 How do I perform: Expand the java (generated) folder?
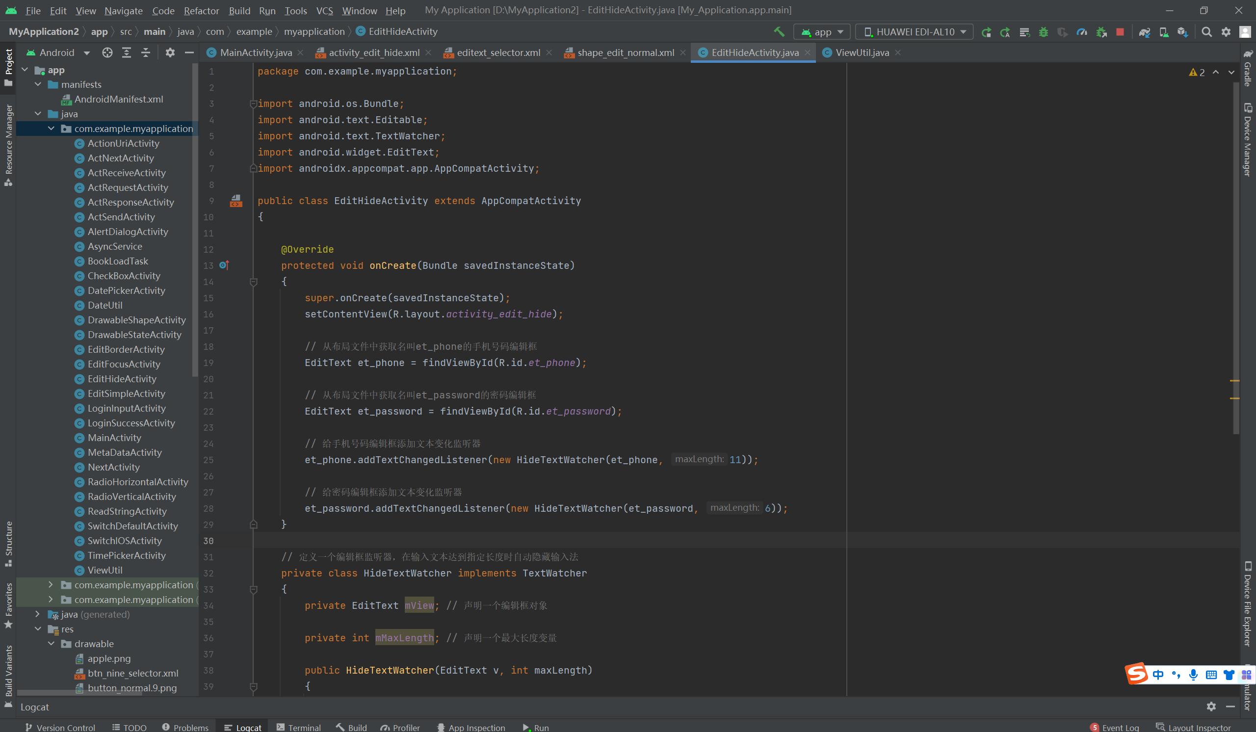[x=38, y=614]
